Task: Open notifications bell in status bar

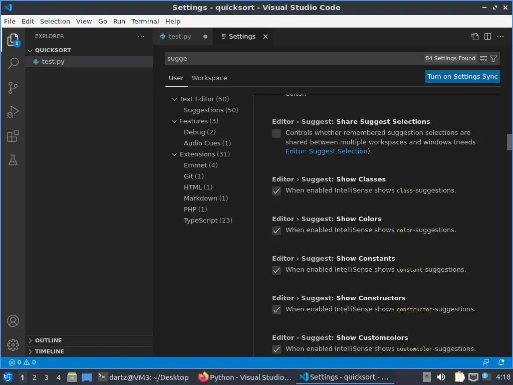Action: (x=501, y=362)
